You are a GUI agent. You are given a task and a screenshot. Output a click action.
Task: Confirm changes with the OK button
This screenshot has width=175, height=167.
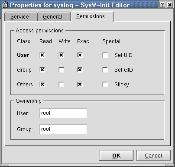tap(116, 155)
